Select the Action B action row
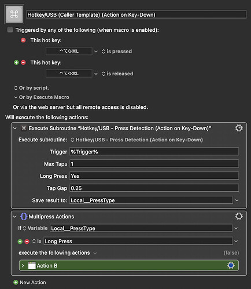 coord(129,266)
